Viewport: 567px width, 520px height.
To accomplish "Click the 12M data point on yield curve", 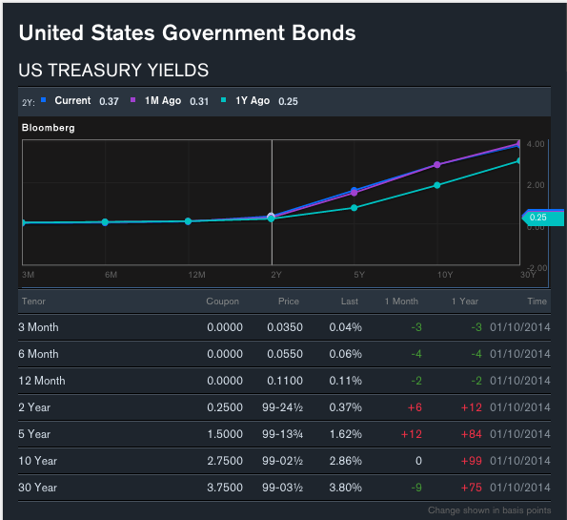I will [188, 221].
